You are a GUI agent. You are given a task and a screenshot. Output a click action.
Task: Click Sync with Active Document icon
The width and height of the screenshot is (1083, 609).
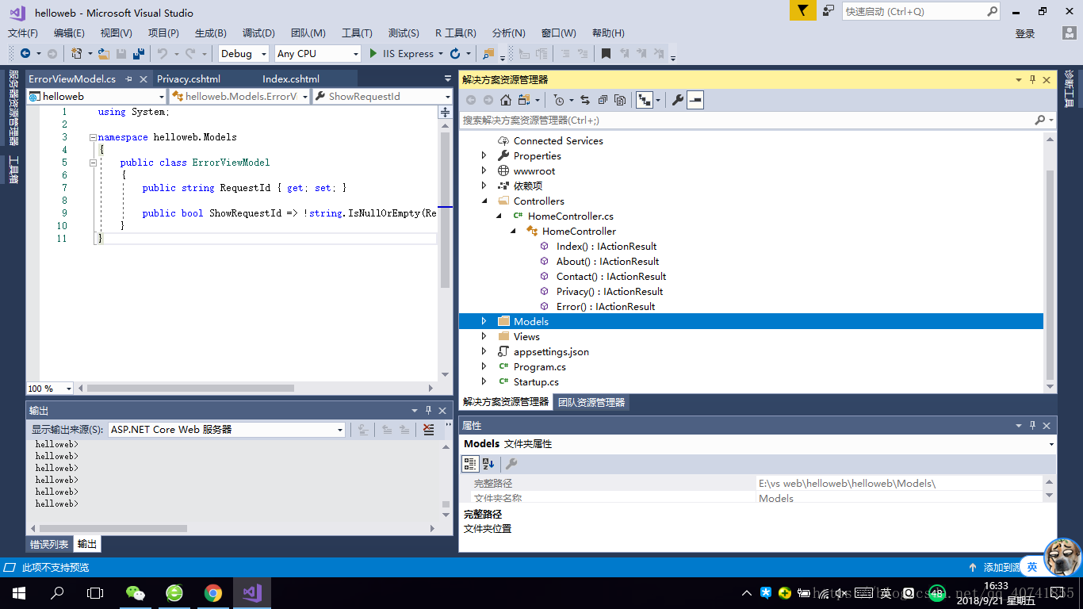585,100
